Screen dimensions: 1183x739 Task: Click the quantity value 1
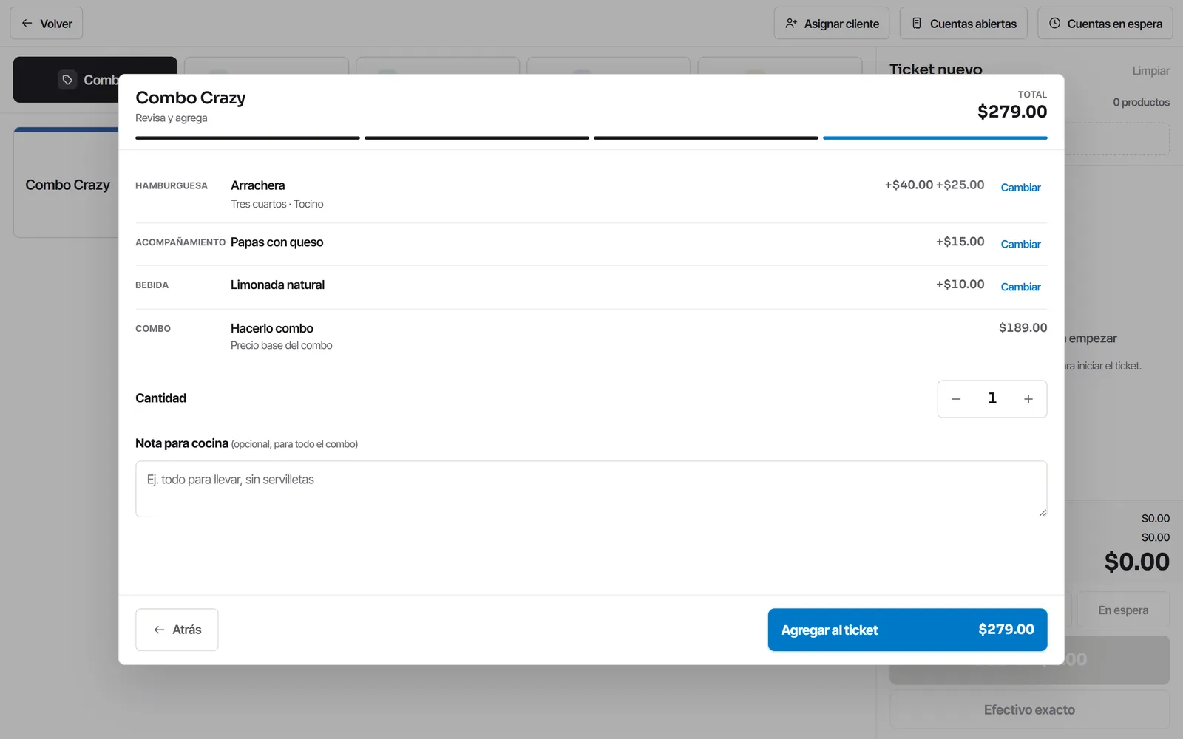992,398
